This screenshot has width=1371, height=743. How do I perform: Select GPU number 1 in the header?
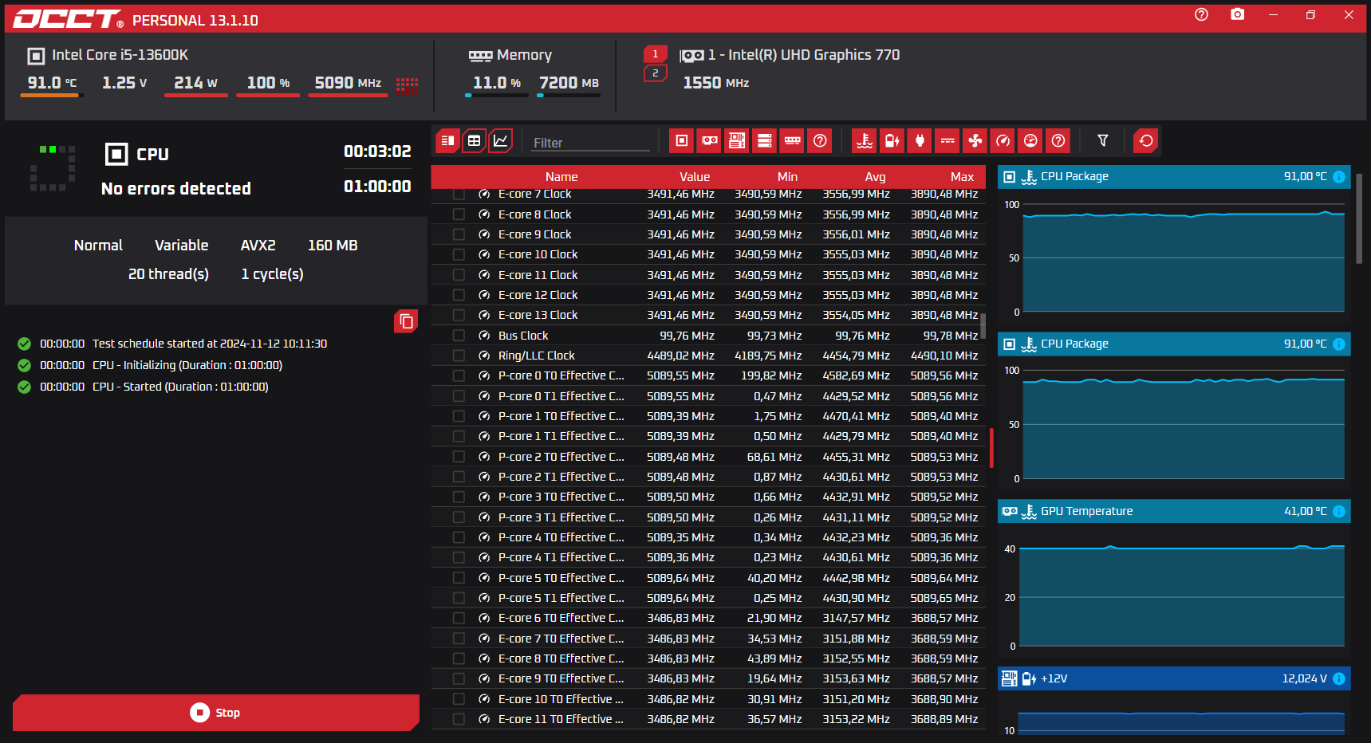pyautogui.click(x=656, y=54)
